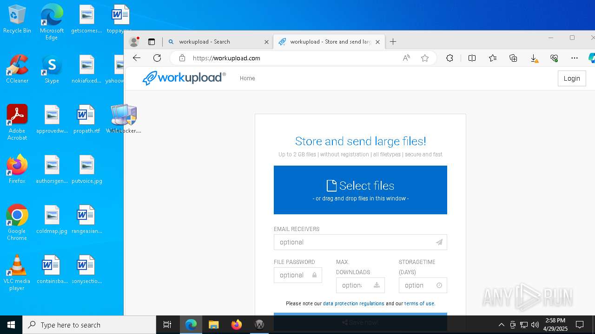Click the Edge profile avatar

coord(134,42)
